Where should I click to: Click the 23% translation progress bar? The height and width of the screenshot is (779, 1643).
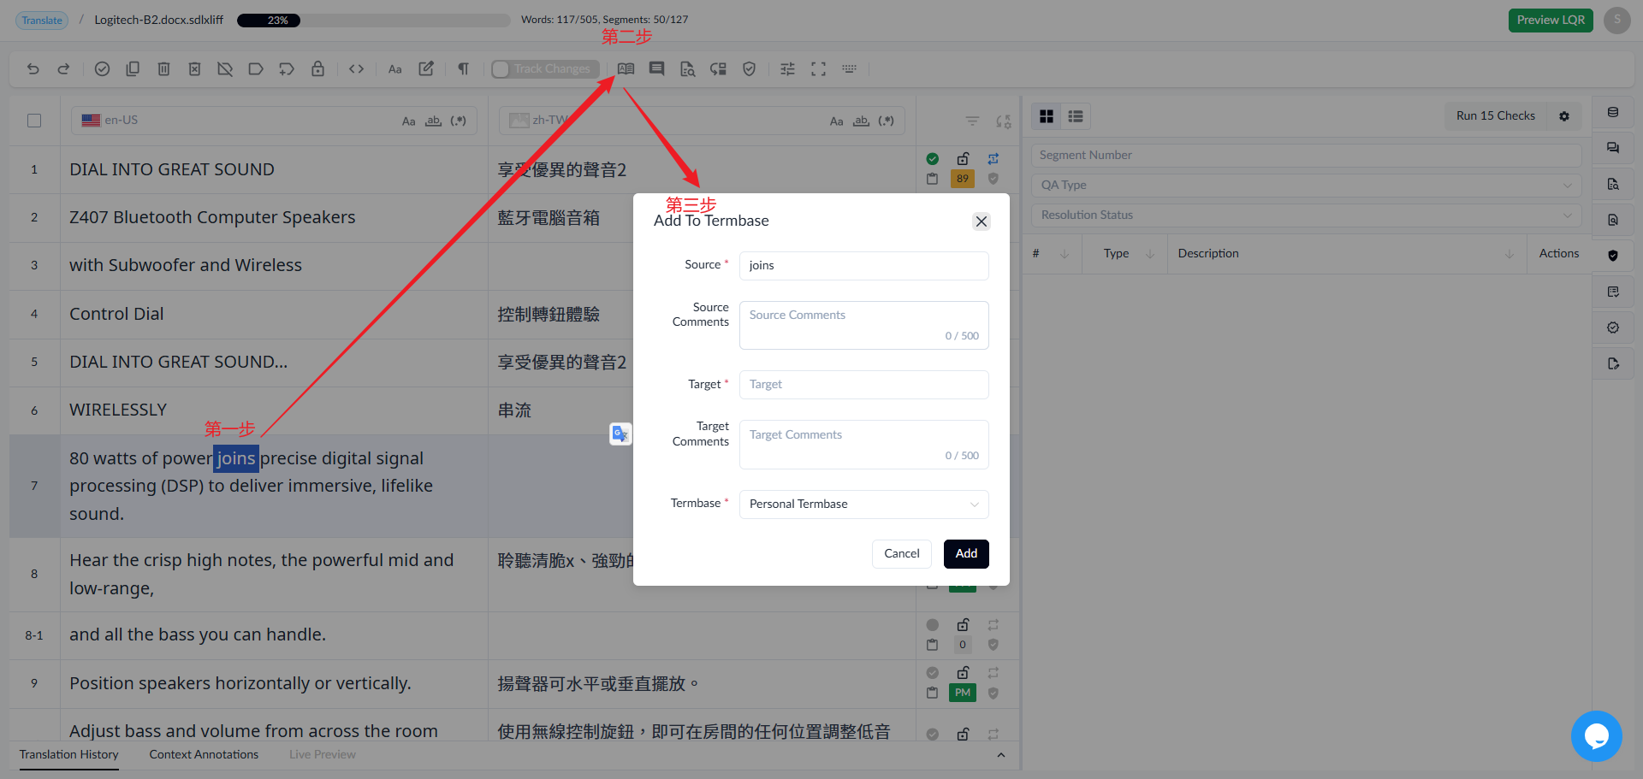pos(373,21)
